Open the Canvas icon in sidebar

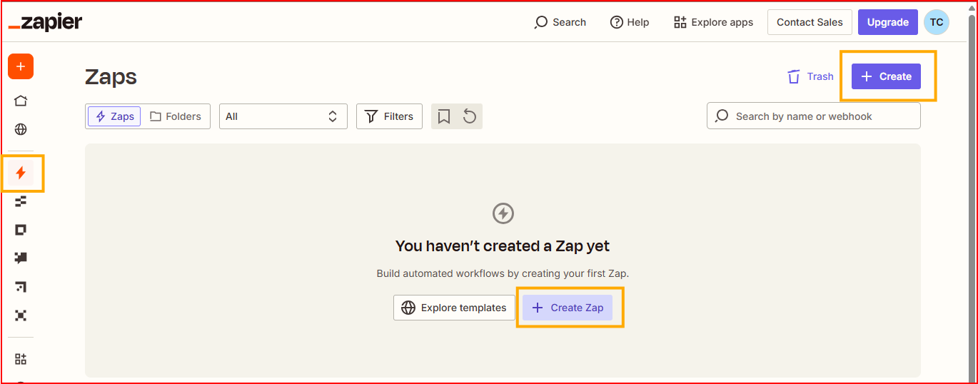coord(21,287)
